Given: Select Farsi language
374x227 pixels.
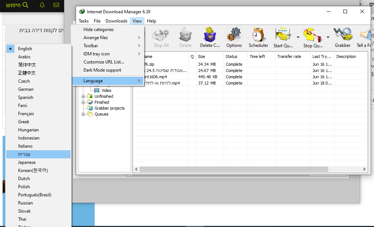Looking at the screenshot, I should [38, 106].
